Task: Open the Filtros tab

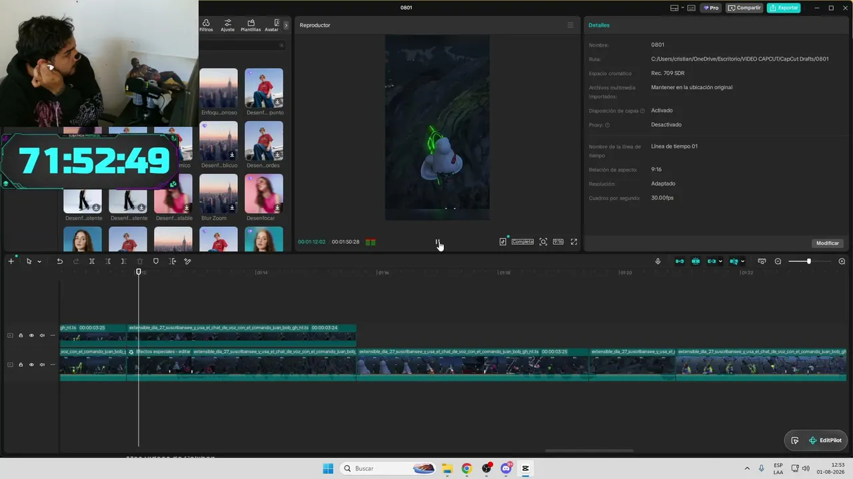Action: (206, 25)
